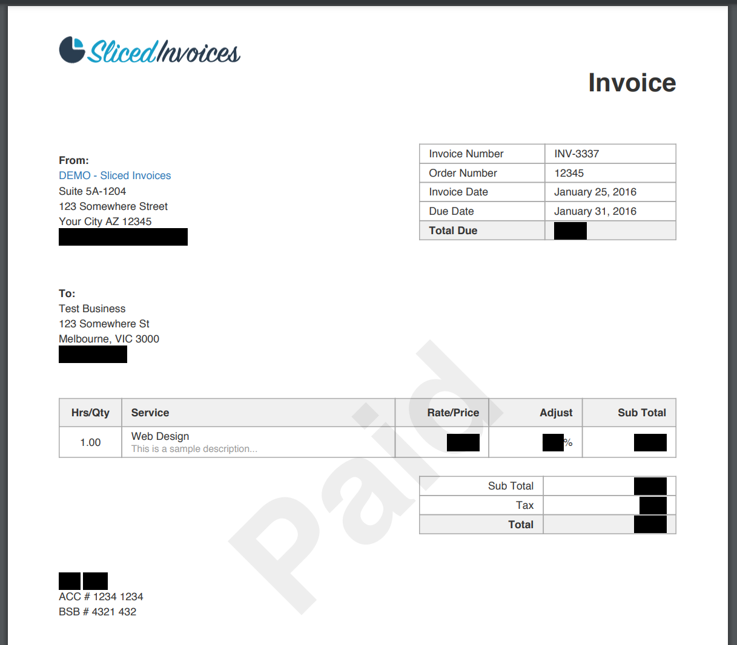Screen dimensions: 737x645
Task: Click the Hrs/Qty column header
Action: pyautogui.click(x=90, y=413)
